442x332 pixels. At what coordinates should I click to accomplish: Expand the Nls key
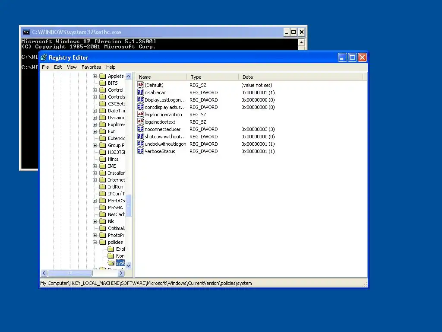coord(95,221)
